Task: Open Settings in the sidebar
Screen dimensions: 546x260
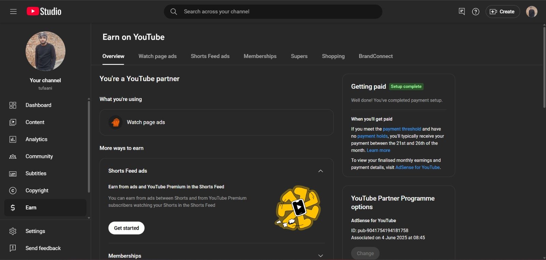Action: coord(45,231)
